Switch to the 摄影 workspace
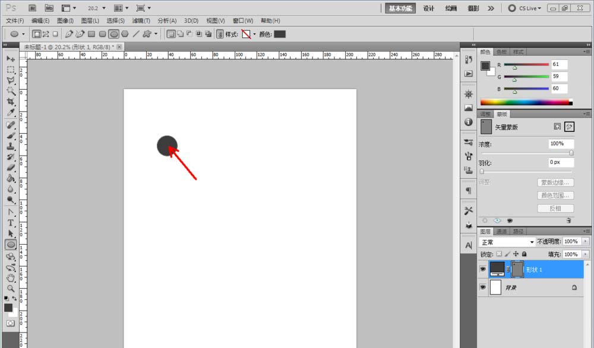Image resolution: width=594 pixels, height=348 pixels. (473, 8)
